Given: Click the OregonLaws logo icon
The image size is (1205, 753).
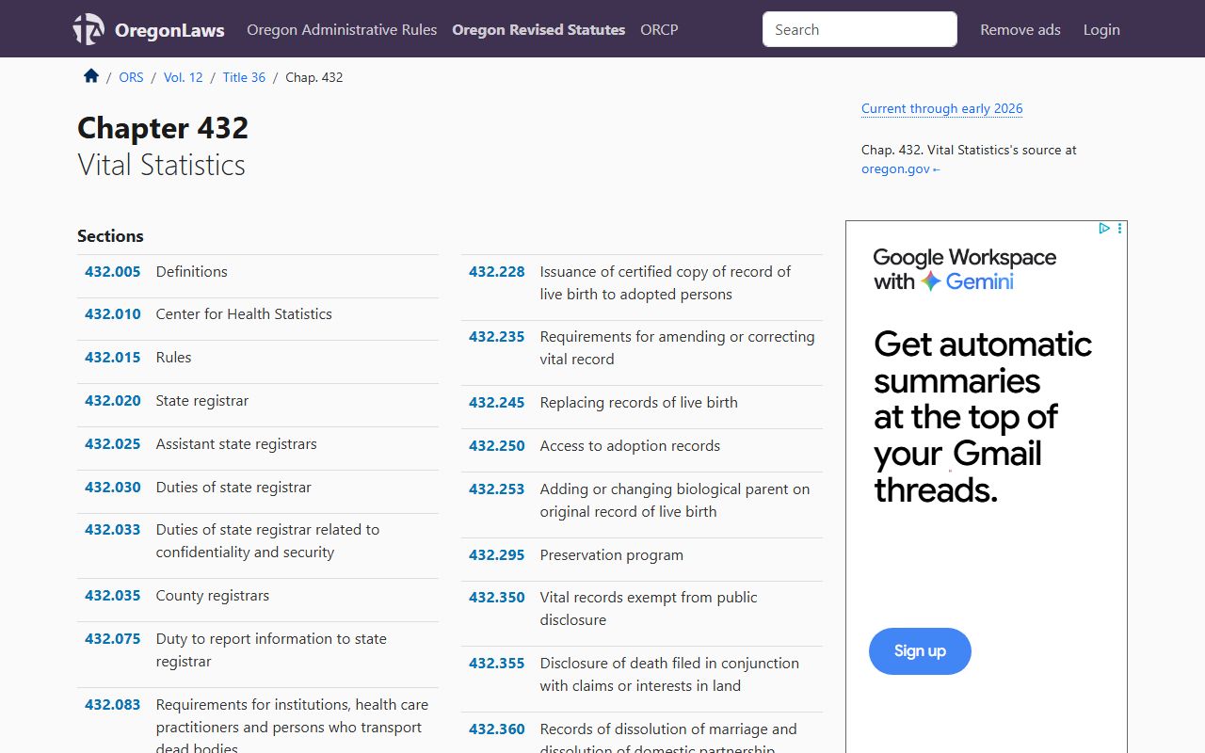Looking at the screenshot, I should click(x=88, y=29).
